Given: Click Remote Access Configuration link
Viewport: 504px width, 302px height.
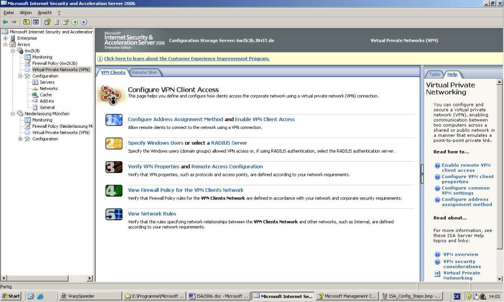Looking at the screenshot, I should click(x=227, y=167).
